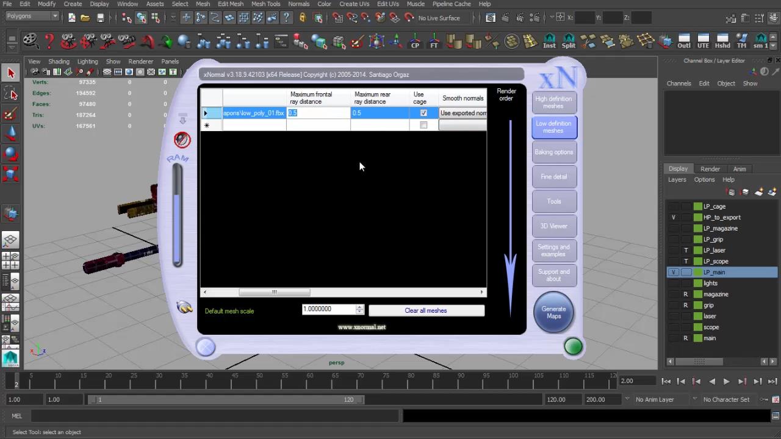Open the 3D Viewer section

[x=553, y=226]
